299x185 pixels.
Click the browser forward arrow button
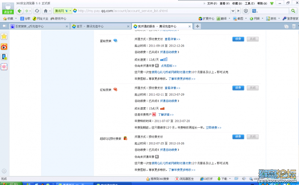[x=26, y=11]
